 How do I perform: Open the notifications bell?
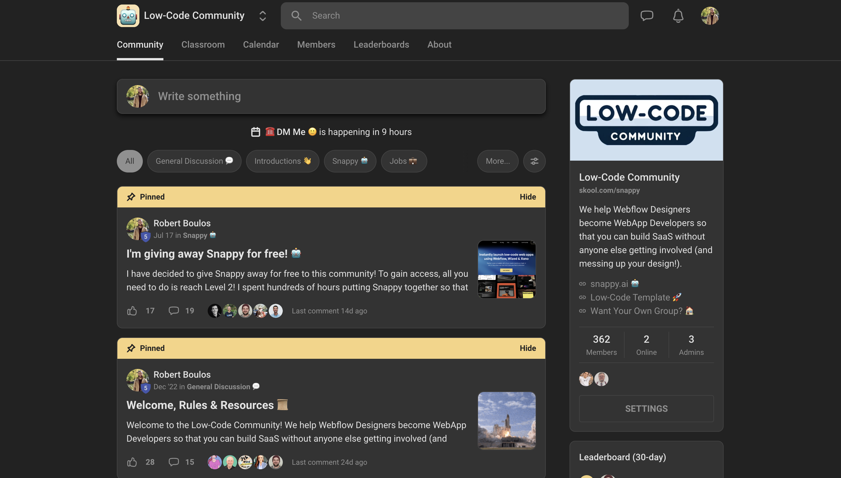(x=678, y=16)
